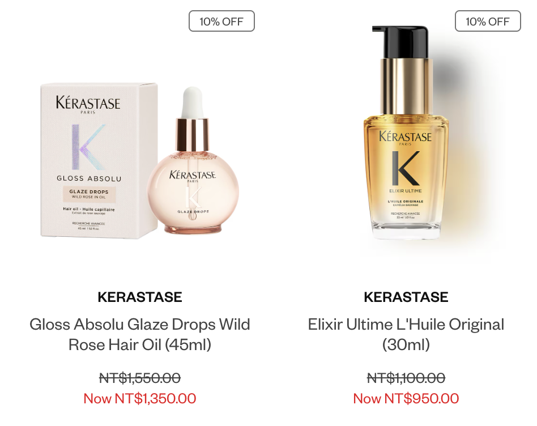Screen dimensions: 537x426
Task: Click the struck-through NT$1,100.00 price
Action: click(406, 378)
